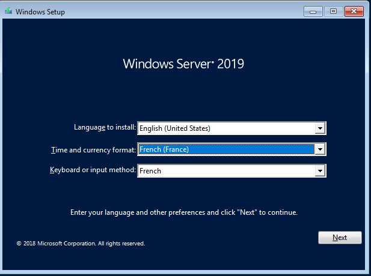This screenshot has height=276, width=371.
Task: Click the "Time and currency format:" label
Action: tap(93, 150)
